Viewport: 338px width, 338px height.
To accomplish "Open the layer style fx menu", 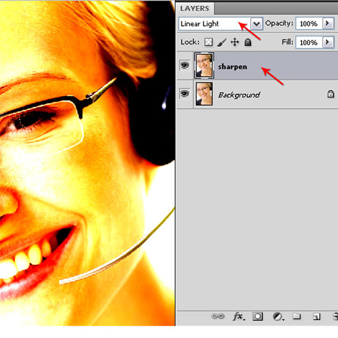I will pyautogui.click(x=238, y=317).
